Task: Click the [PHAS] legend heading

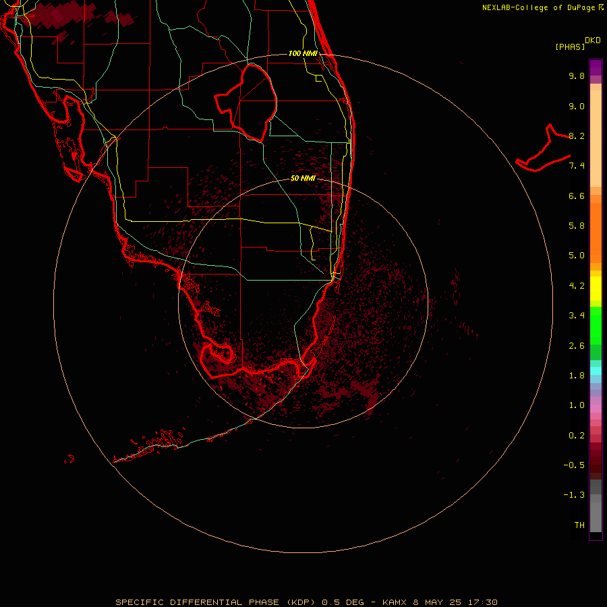Action: click(x=570, y=47)
